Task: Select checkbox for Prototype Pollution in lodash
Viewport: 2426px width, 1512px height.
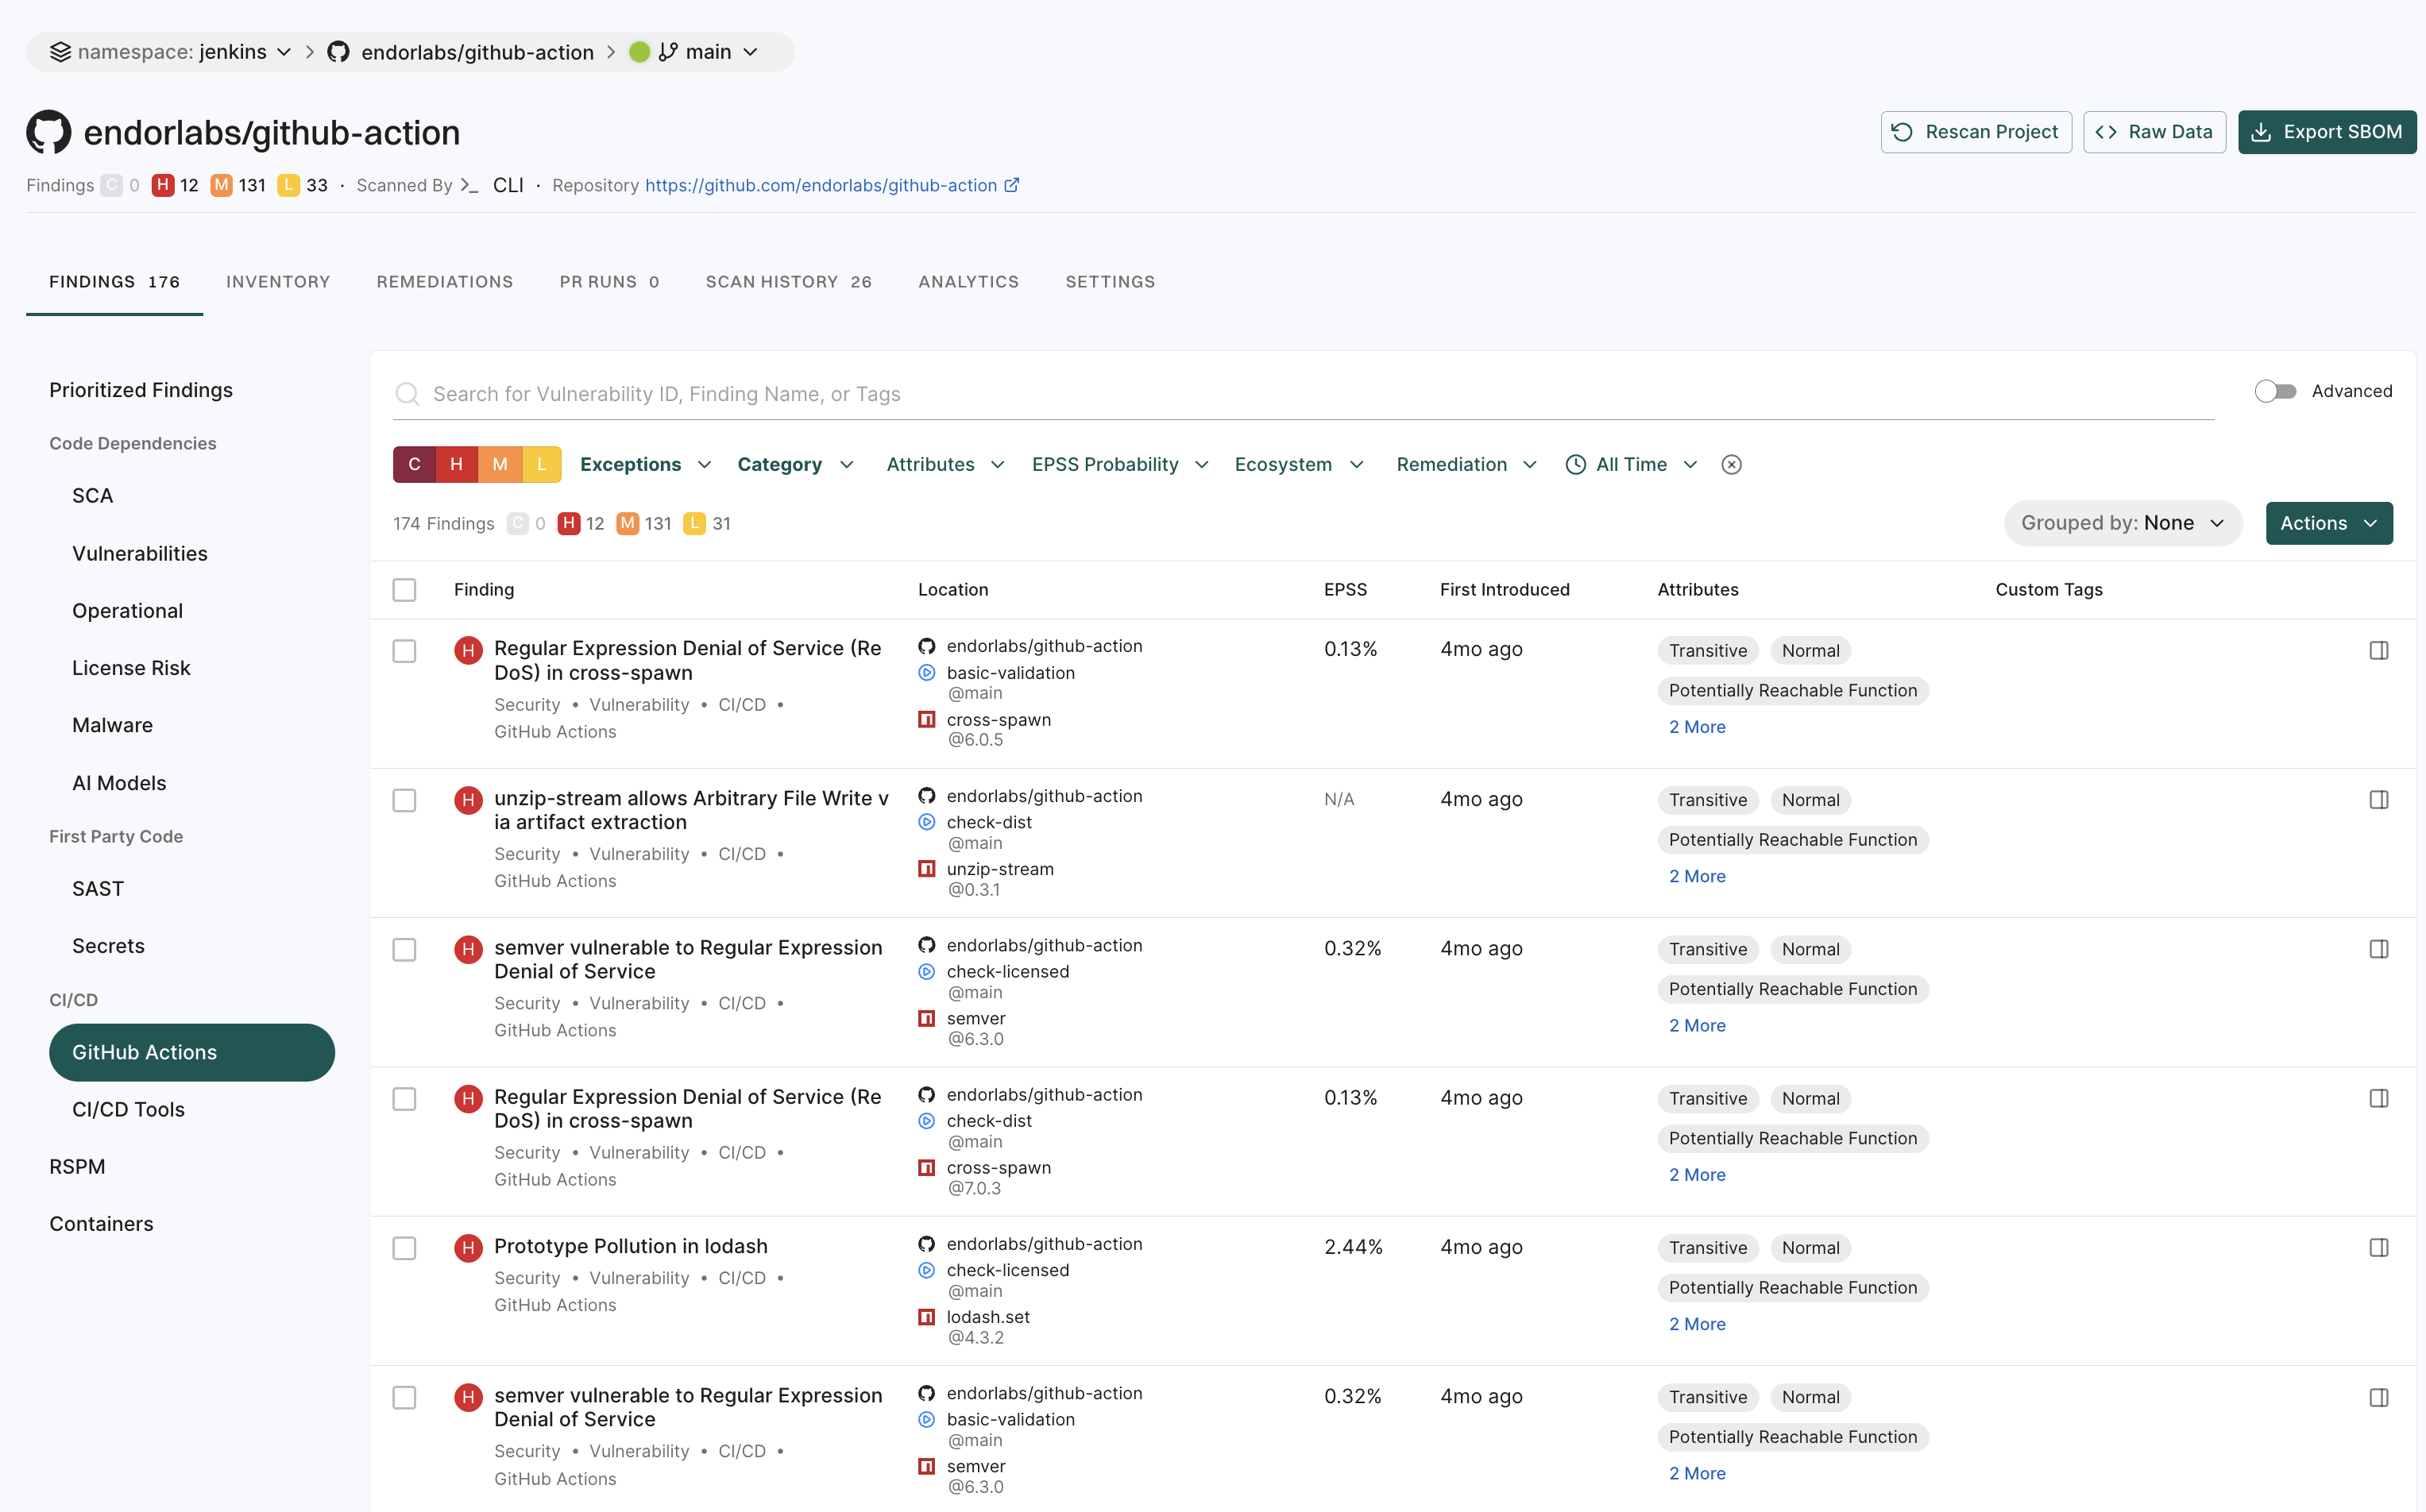Action: (404, 1248)
